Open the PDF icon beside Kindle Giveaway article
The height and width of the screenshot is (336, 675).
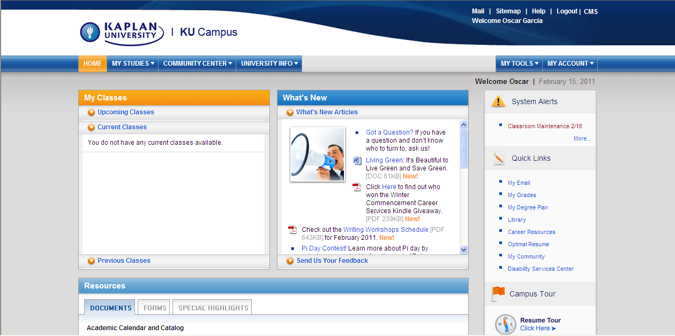point(357,187)
